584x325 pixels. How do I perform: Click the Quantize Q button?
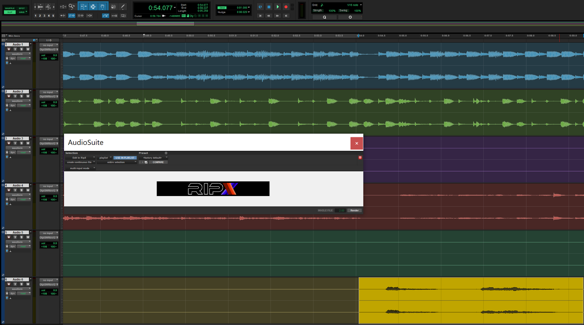tap(324, 17)
